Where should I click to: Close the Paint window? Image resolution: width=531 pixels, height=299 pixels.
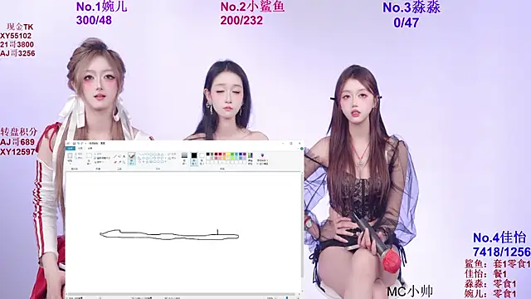(x=300, y=144)
